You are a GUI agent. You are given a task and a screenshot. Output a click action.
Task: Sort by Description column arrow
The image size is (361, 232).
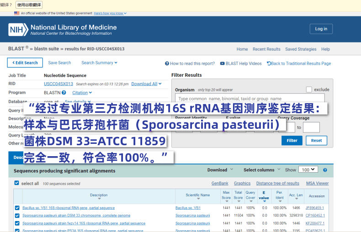pyautogui.click(x=99, y=199)
